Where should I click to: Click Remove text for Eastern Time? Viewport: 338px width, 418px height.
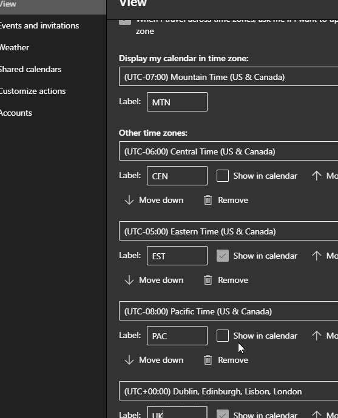pos(233,280)
